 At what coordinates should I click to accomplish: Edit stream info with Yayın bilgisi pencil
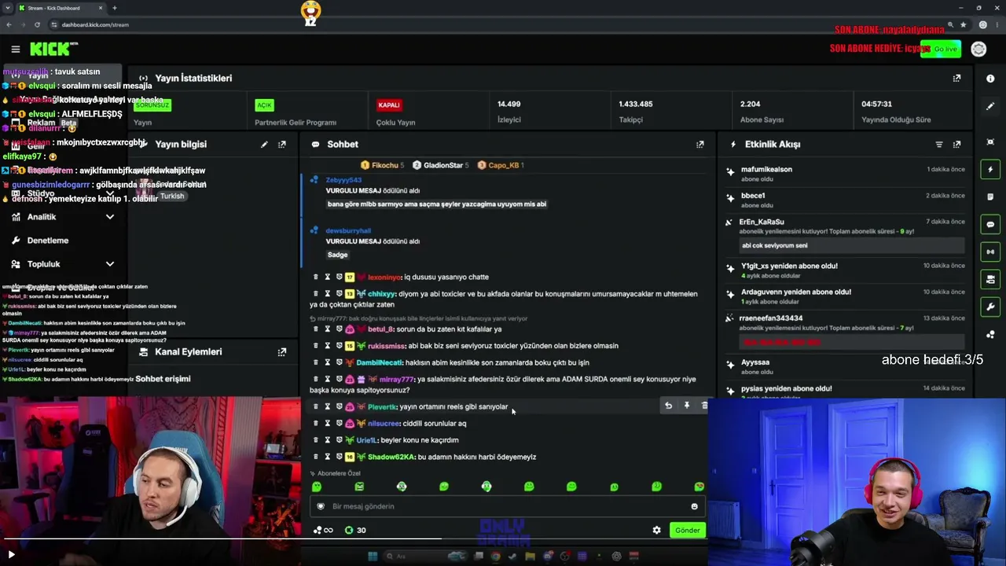pos(264,145)
